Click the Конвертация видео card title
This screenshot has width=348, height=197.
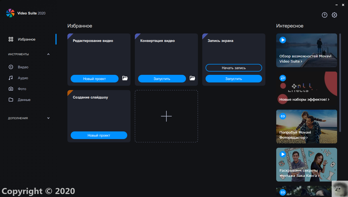(x=158, y=41)
